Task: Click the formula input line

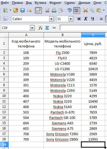Action: tap(83, 28)
